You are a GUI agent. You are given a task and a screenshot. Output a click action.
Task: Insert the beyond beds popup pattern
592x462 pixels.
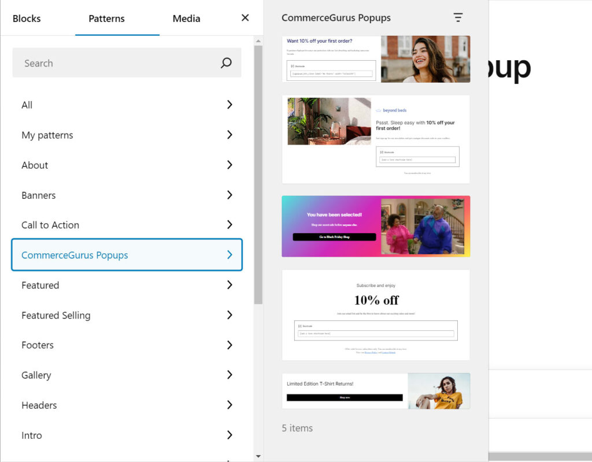[x=376, y=139]
